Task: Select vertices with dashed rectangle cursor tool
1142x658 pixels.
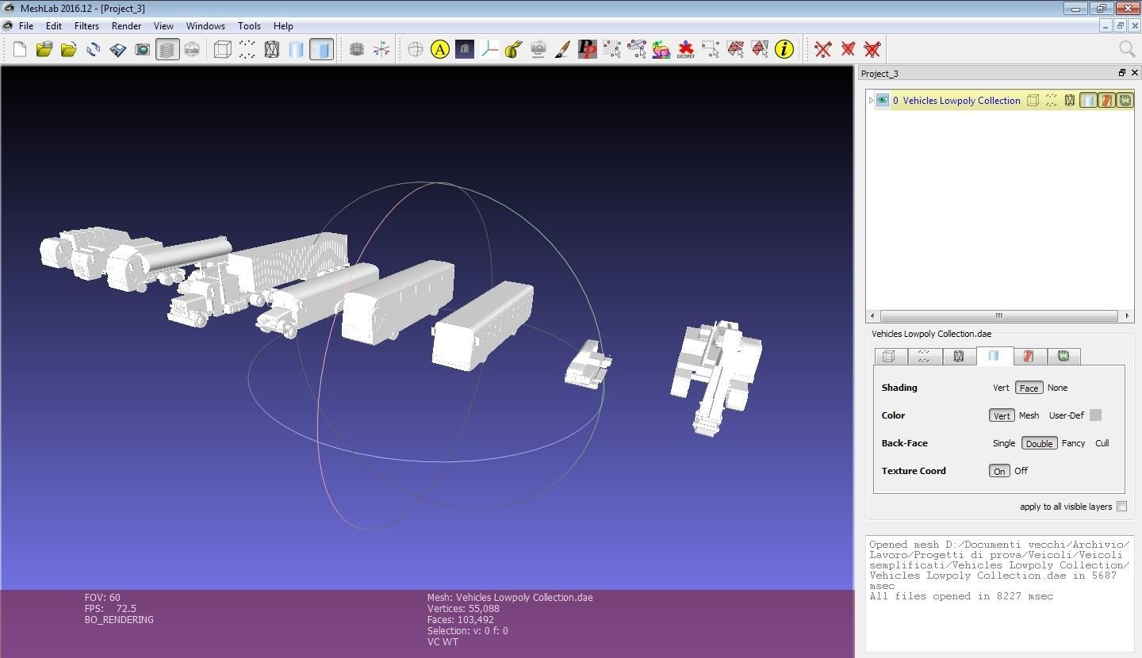Action: [x=711, y=49]
